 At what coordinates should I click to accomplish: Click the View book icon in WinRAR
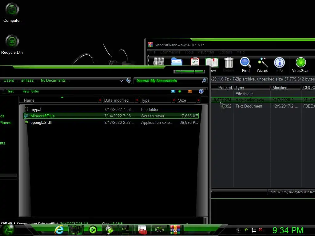click(x=212, y=65)
